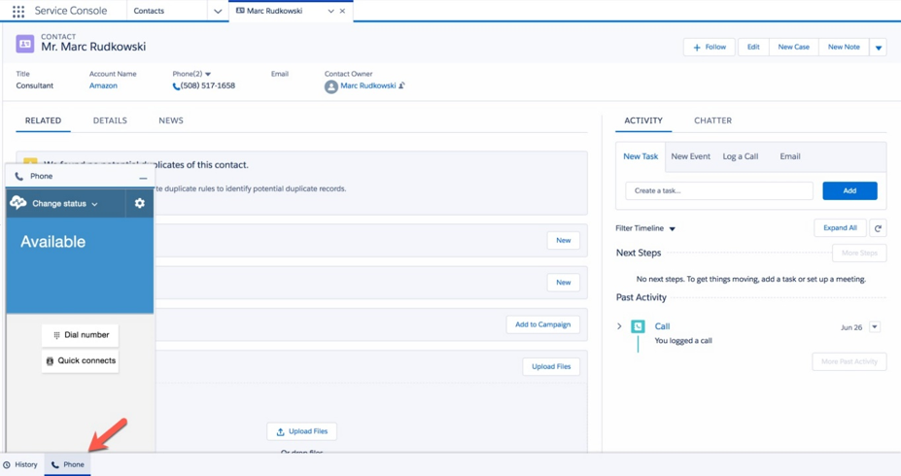Select the New Event composer tab

(x=691, y=156)
